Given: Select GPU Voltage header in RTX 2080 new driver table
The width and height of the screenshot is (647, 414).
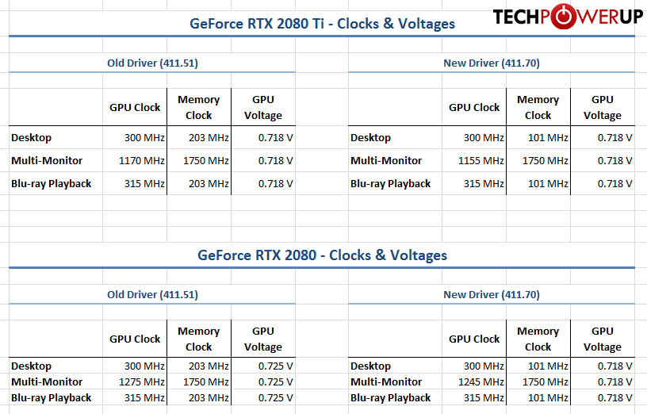Looking at the screenshot, I should coord(603,339).
